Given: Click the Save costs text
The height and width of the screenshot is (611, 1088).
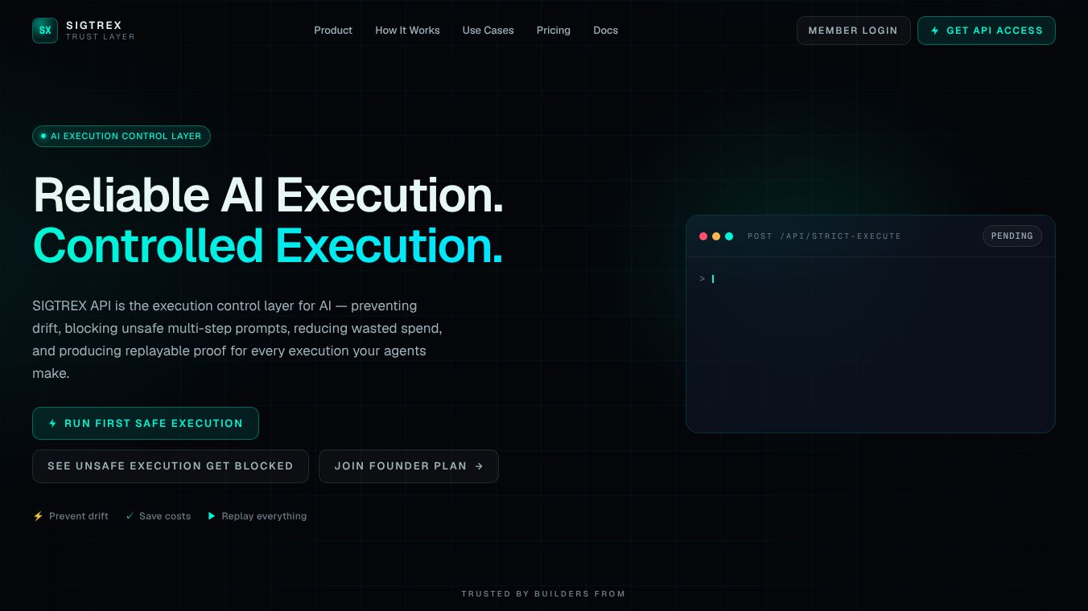Looking at the screenshot, I should 165,516.
